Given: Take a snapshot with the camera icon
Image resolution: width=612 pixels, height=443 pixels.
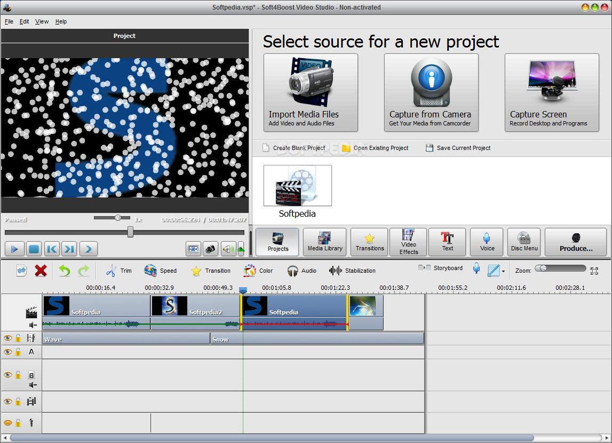Looking at the screenshot, I should point(210,249).
